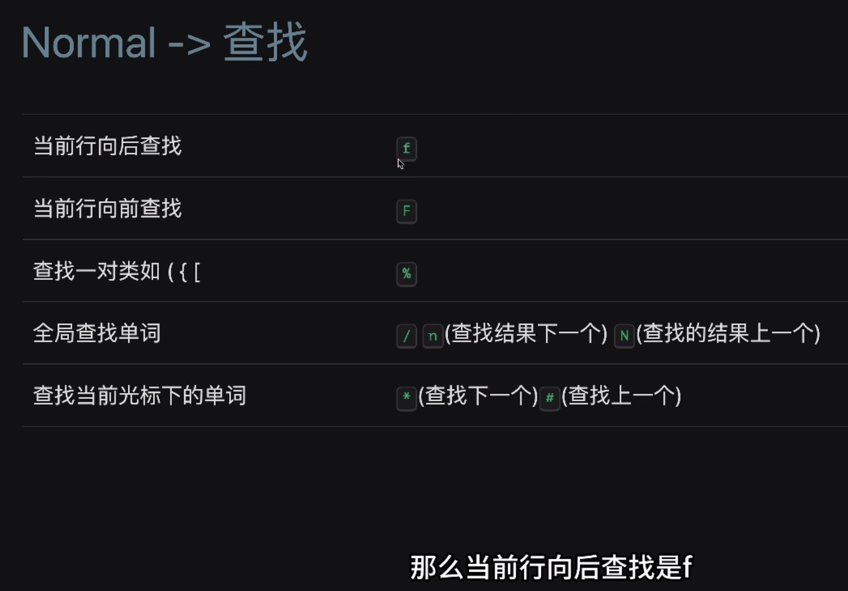
Task: Click the uppercase F key badge
Action: [406, 211]
